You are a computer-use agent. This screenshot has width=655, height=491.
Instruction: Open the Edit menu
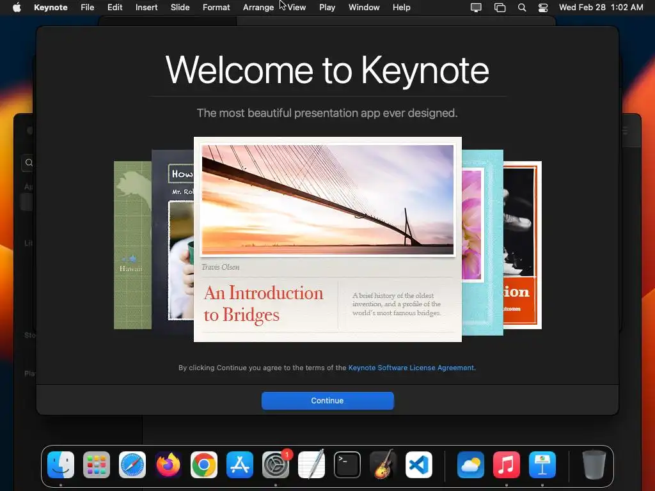115,8
